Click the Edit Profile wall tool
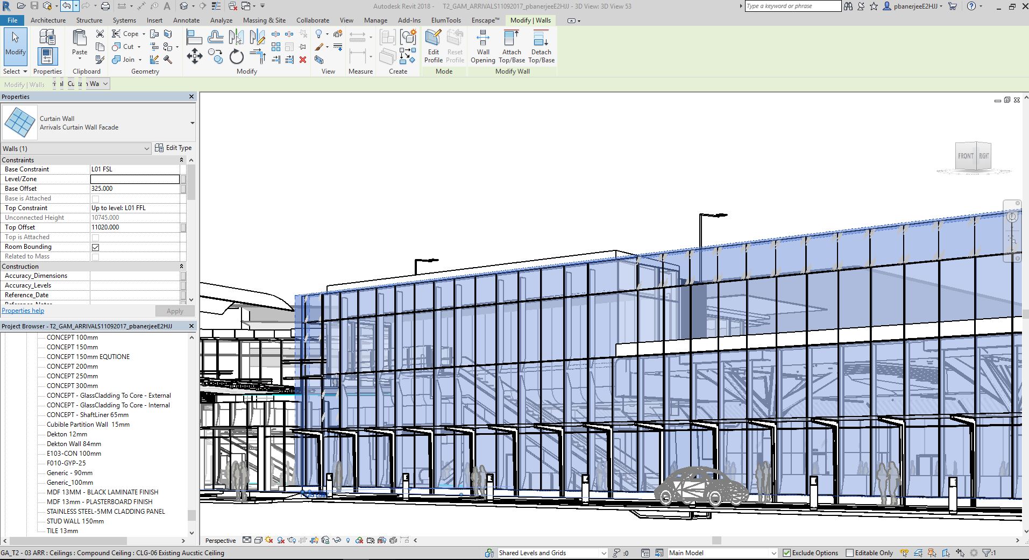 click(433, 46)
